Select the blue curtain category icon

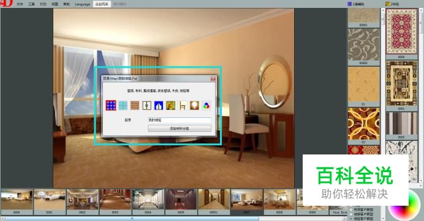(x=159, y=106)
